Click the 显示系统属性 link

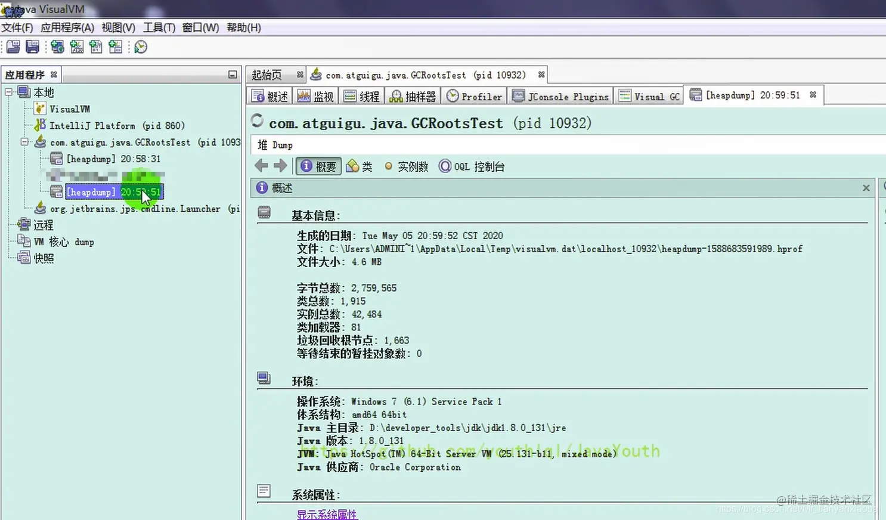327,514
